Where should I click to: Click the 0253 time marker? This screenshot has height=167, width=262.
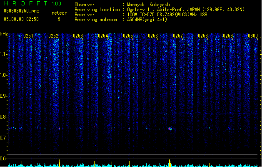[x=78, y=36]
